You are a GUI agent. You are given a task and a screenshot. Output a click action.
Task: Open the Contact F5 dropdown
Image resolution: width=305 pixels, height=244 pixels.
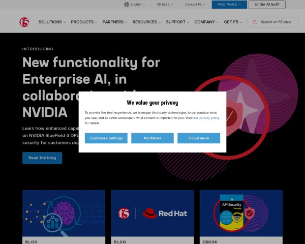tap(195, 5)
